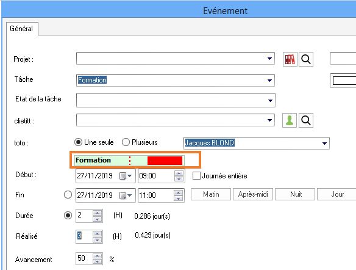Select the Plusieurs radio button

point(126,142)
